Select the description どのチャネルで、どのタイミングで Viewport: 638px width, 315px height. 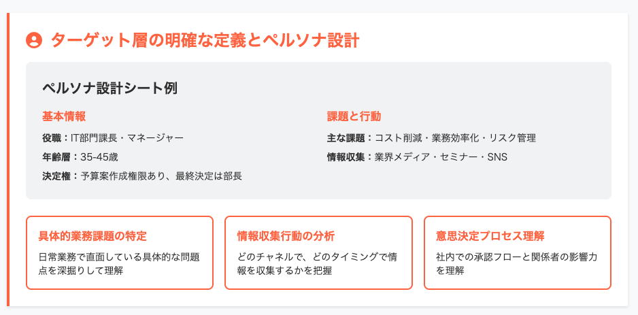pos(318,264)
